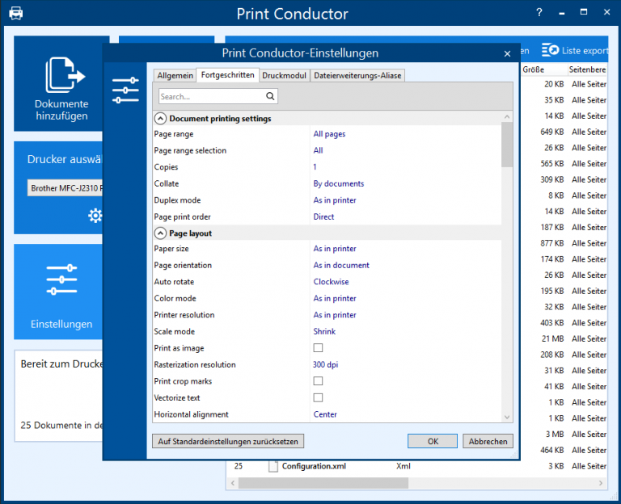Collapse the Document printing settings section

click(x=160, y=119)
